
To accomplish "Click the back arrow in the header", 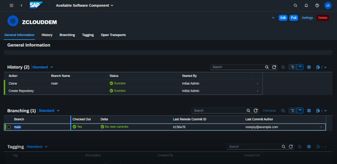I will tap(21, 5).
